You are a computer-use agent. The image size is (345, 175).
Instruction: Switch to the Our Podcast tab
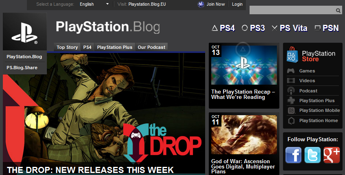coord(151,47)
